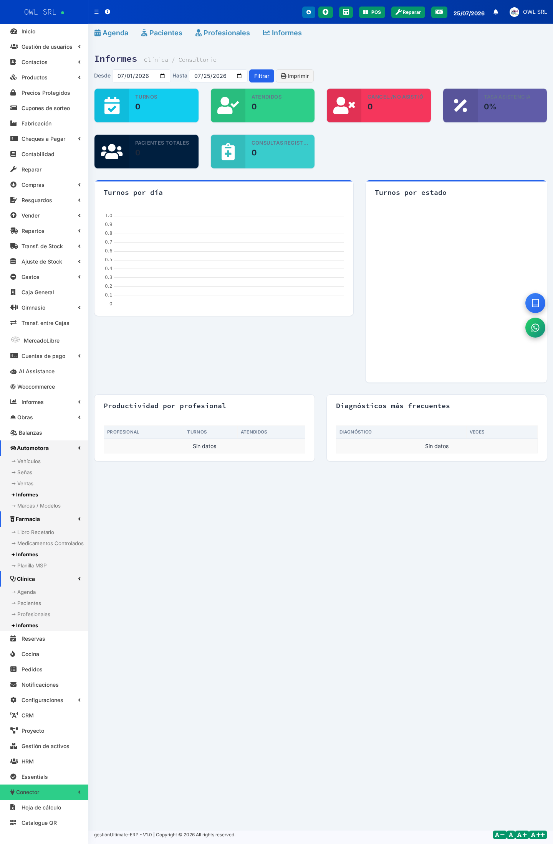Click the cash money icon in header
Screen dimensions: 553x844
tap(439, 12)
